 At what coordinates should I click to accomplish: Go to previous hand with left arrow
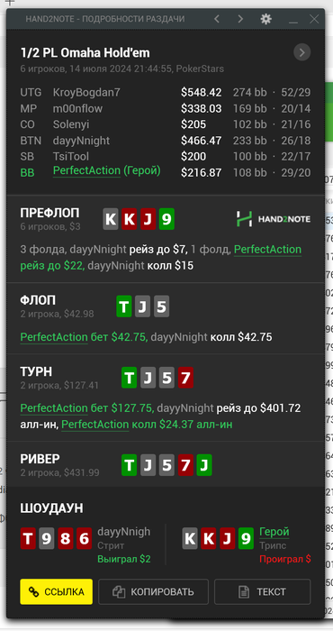(x=217, y=19)
